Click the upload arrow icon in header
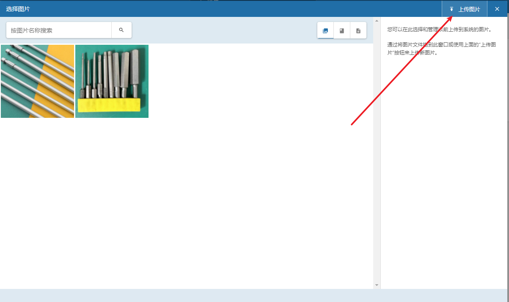Image resolution: width=509 pixels, height=302 pixels. (451, 9)
